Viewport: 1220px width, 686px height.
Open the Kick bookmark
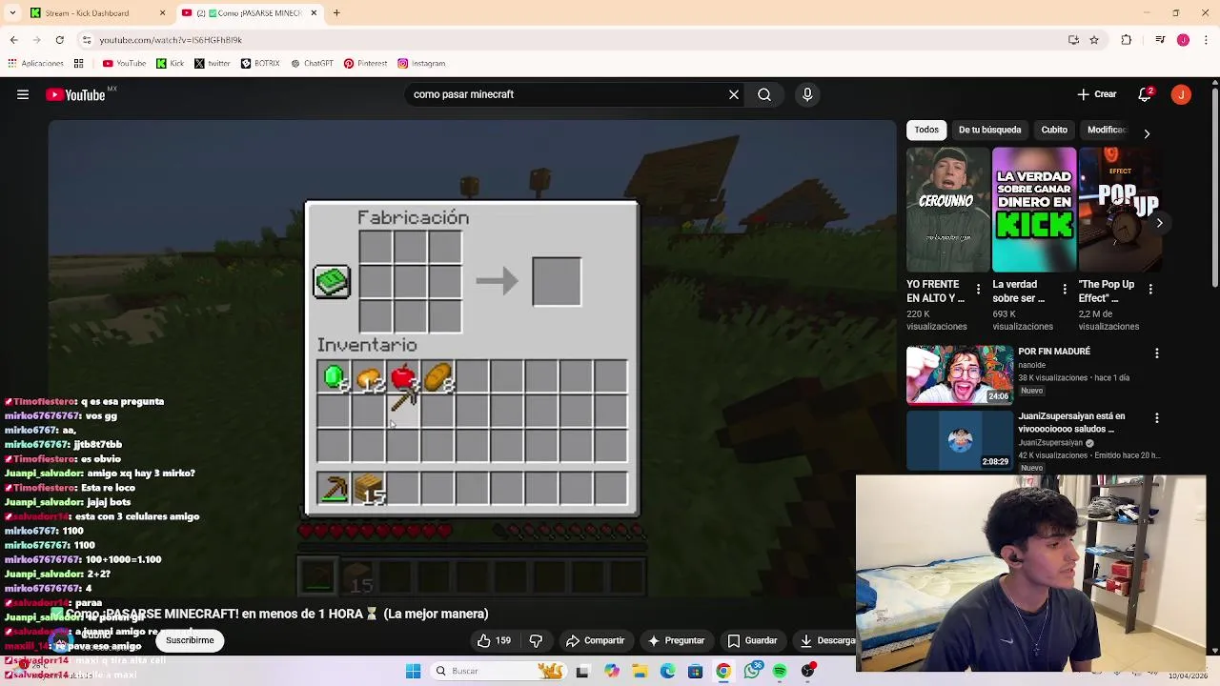170,64
